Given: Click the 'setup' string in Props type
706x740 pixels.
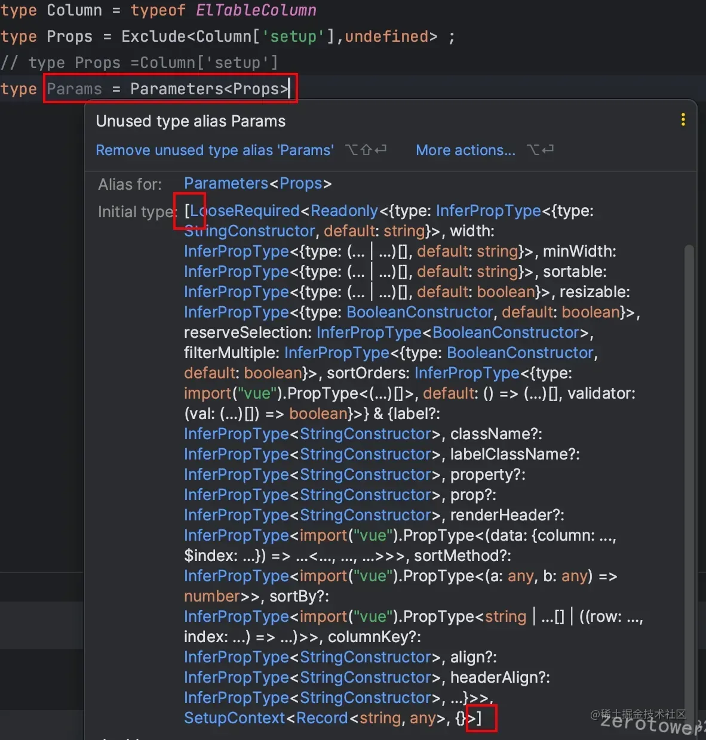Looking at the screenshot, I should 293,36.
